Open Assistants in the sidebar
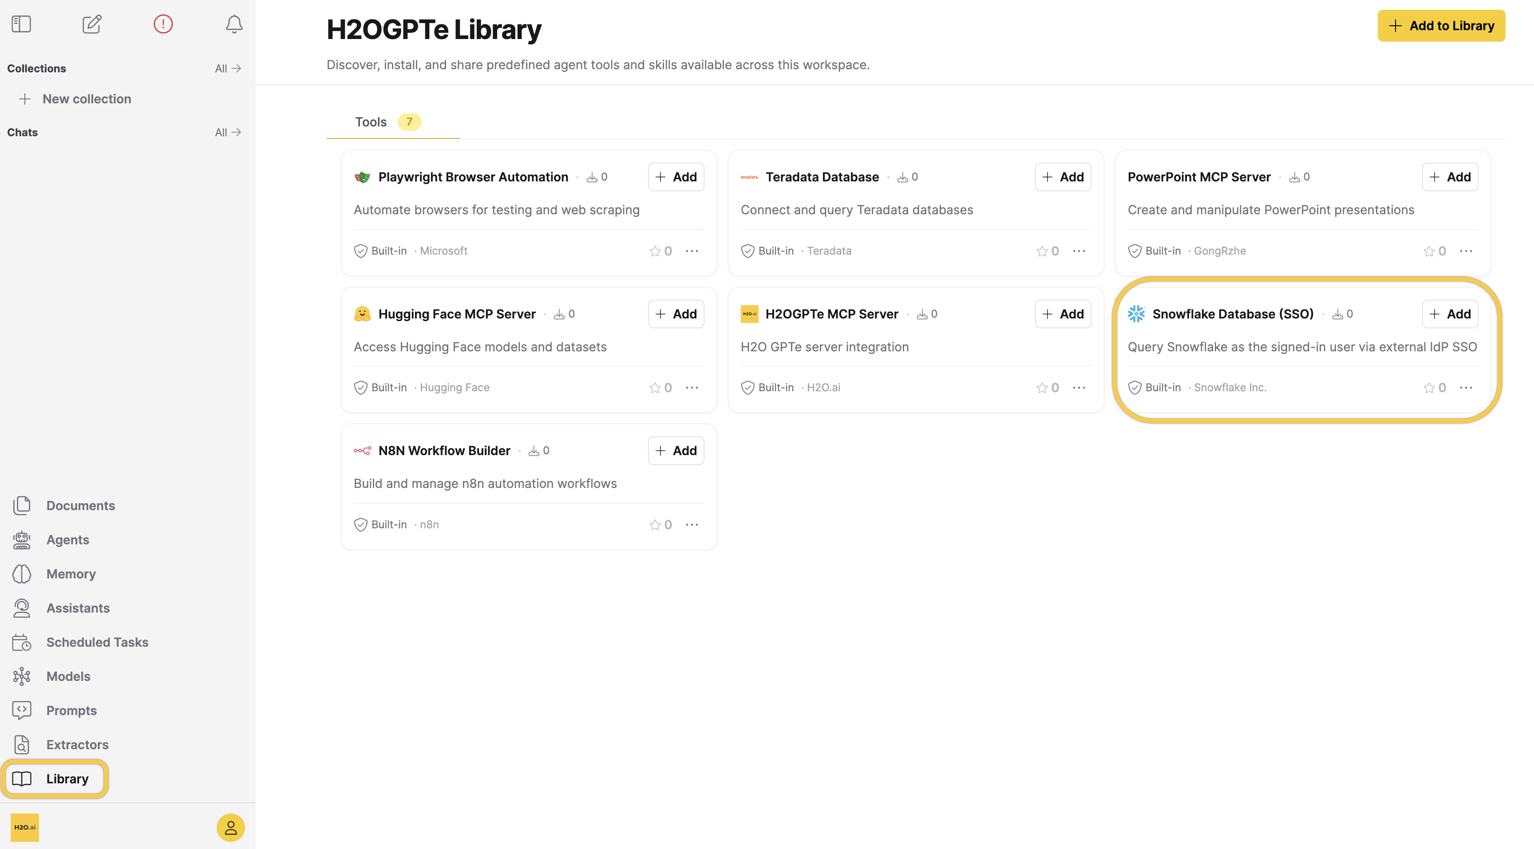Viewport: 1534px width, 849px height. click(61, 607)
